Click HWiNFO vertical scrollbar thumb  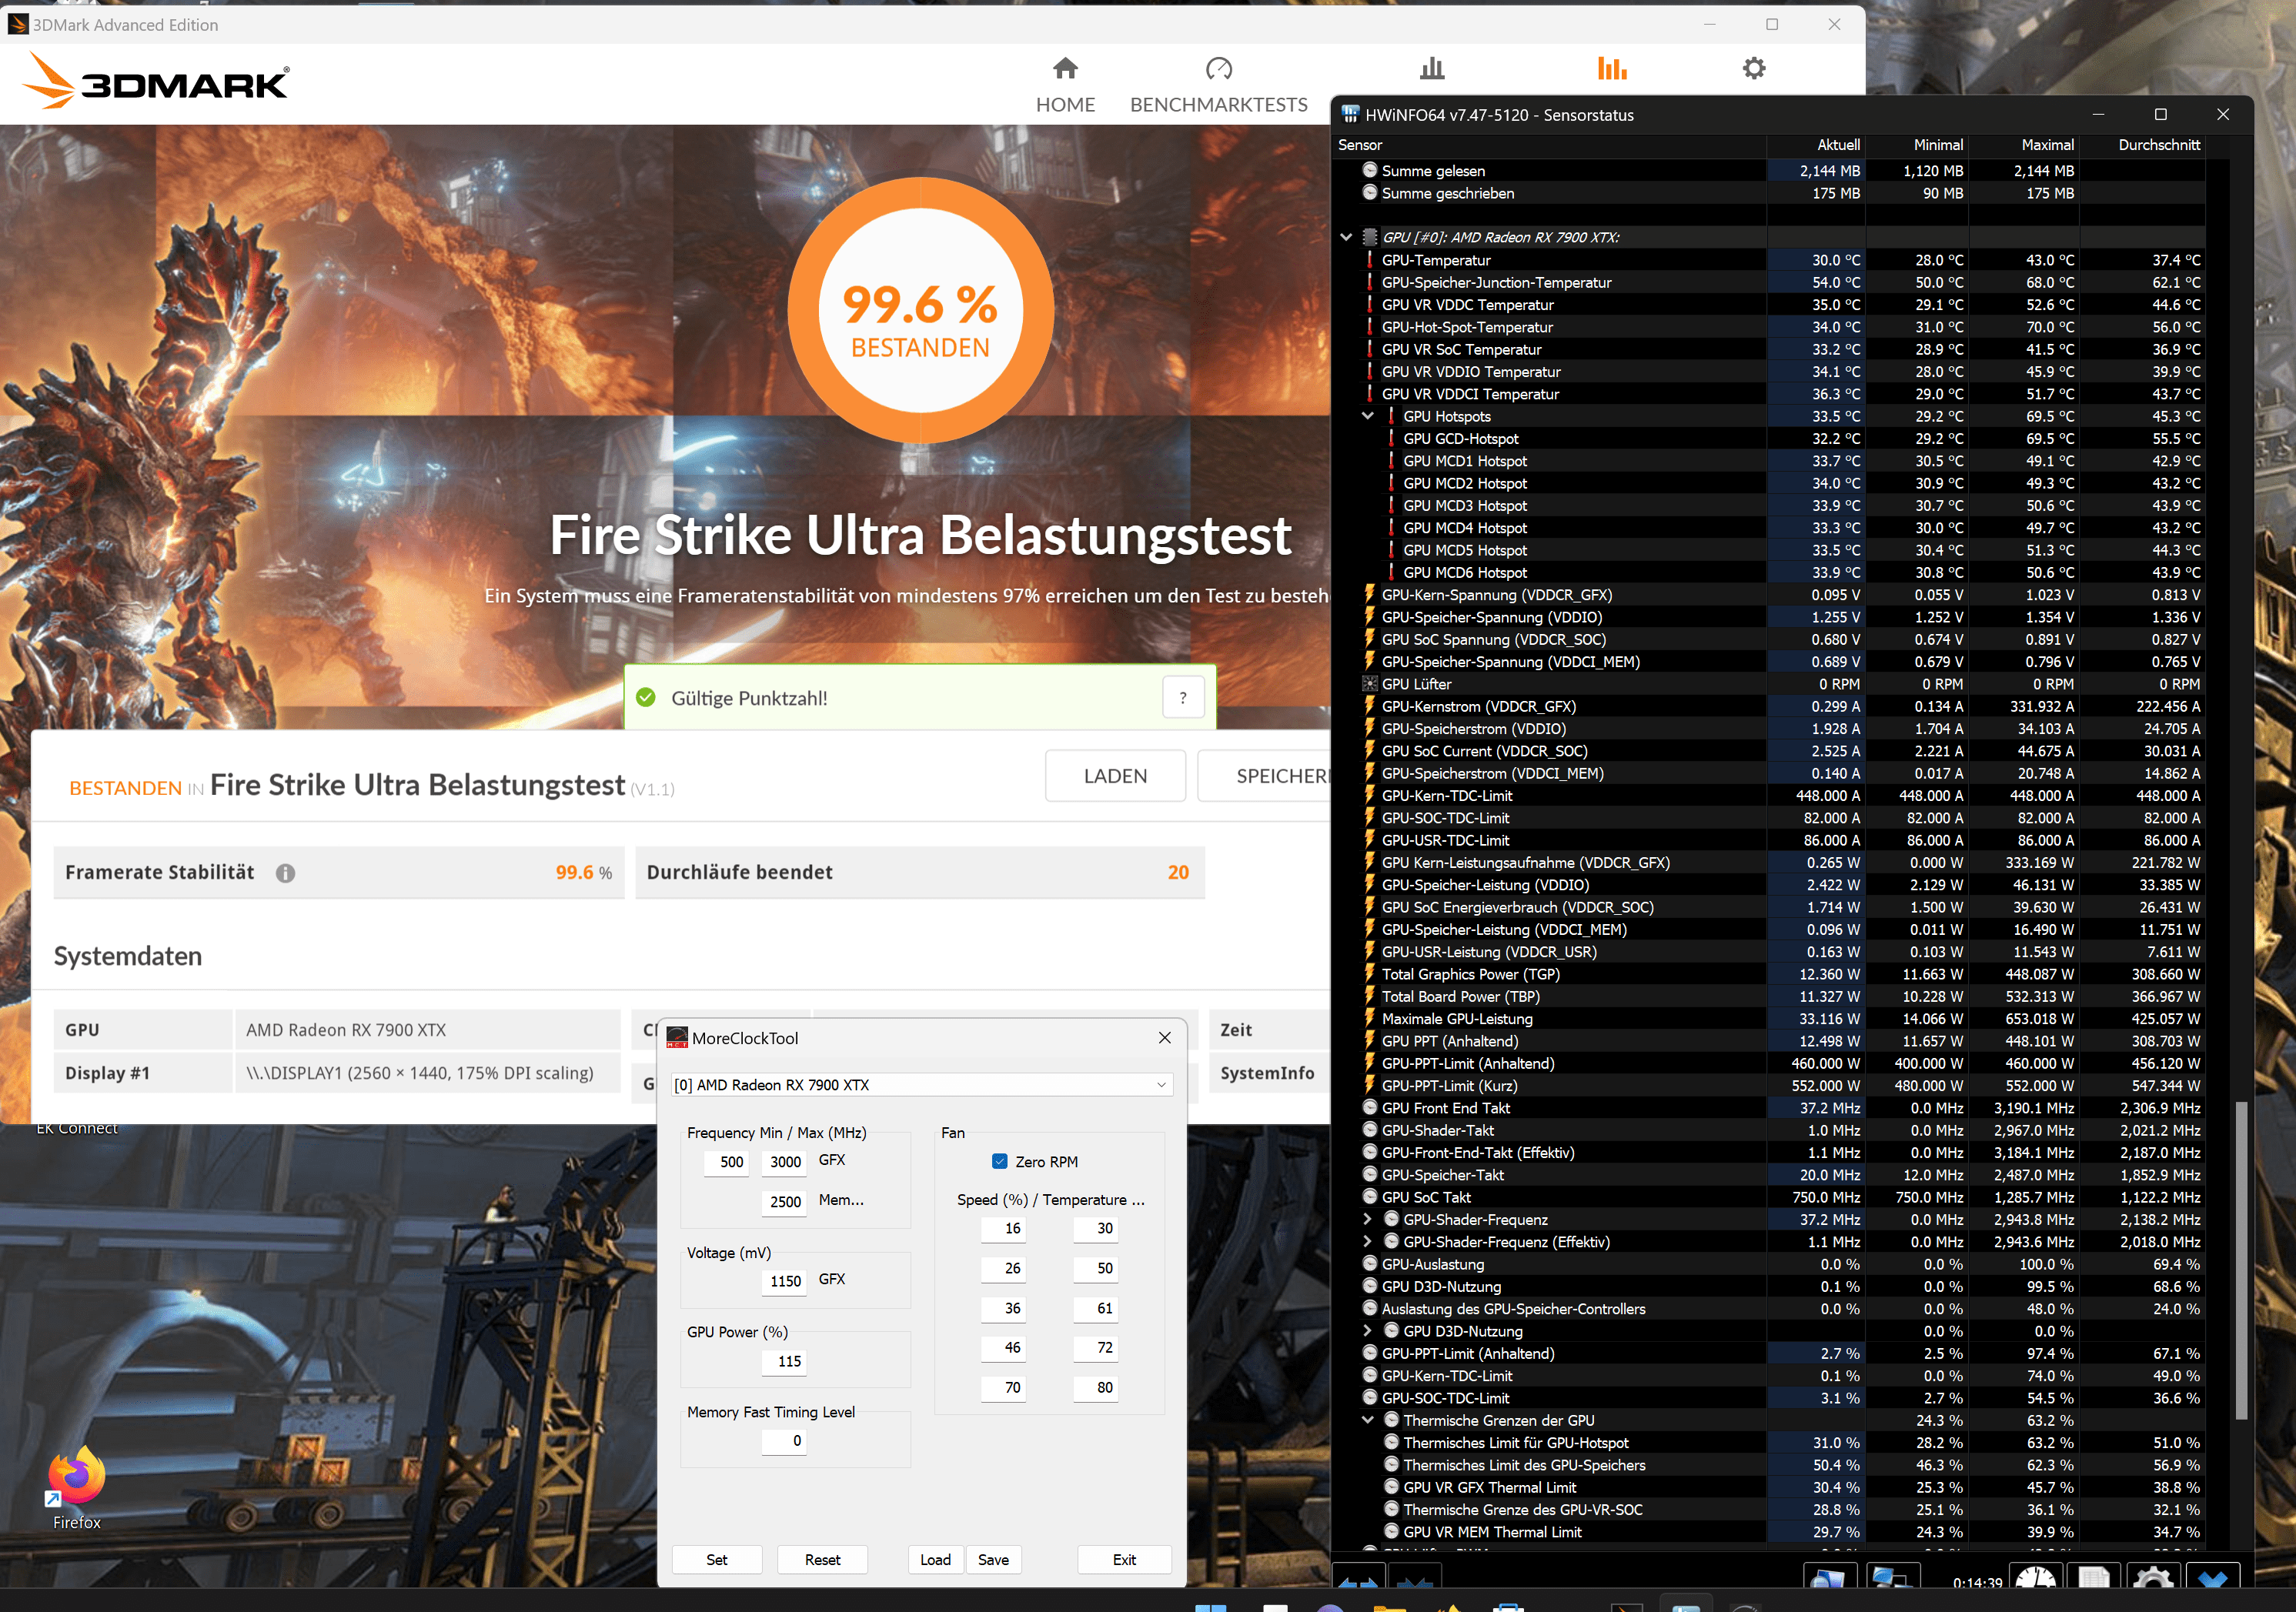pyautogui.click(x=2241, y=1260)
